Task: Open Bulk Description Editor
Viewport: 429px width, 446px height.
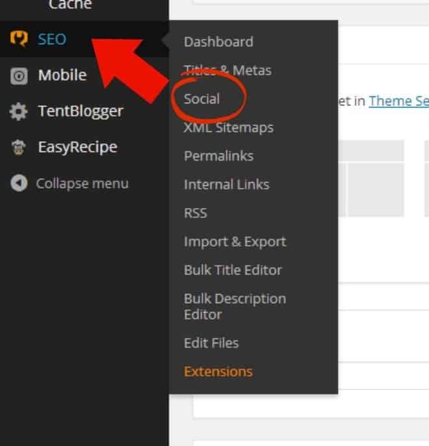Action: tap(235, 307)
